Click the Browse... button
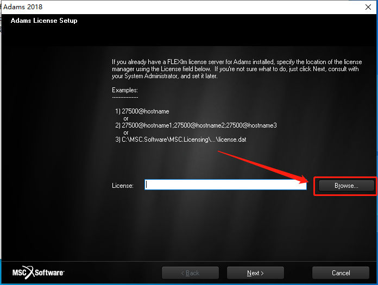Image resolution: width=378 pixels, height=285 pixels. pos(346,186)
